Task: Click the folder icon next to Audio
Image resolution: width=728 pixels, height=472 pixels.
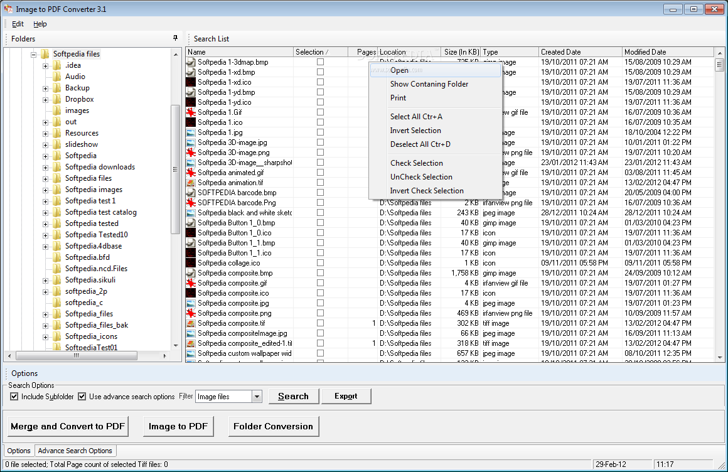Action: point(57,77)
